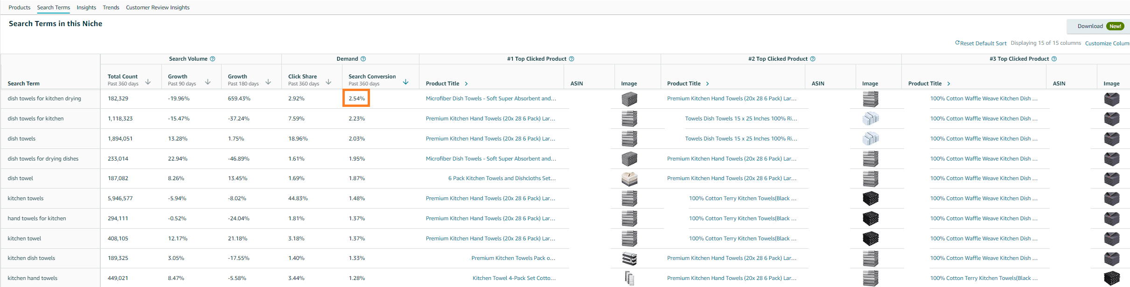Open the Products tab
1130x287 pixels.
(x=19, y=7)
